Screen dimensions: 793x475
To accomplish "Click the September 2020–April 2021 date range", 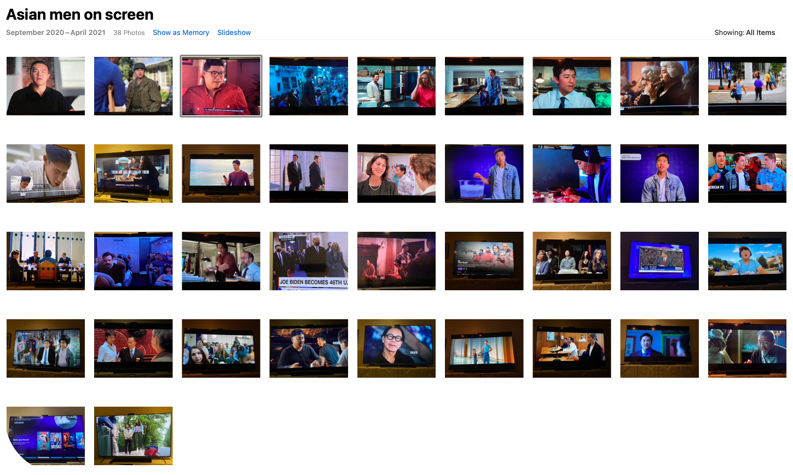I will [56, 33].
